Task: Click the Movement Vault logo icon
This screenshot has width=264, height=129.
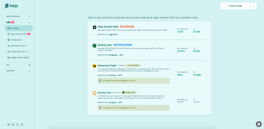Action: tap(95, 66)
